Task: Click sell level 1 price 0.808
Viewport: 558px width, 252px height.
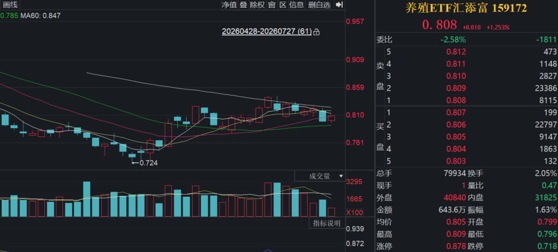Action: (456, 100)
